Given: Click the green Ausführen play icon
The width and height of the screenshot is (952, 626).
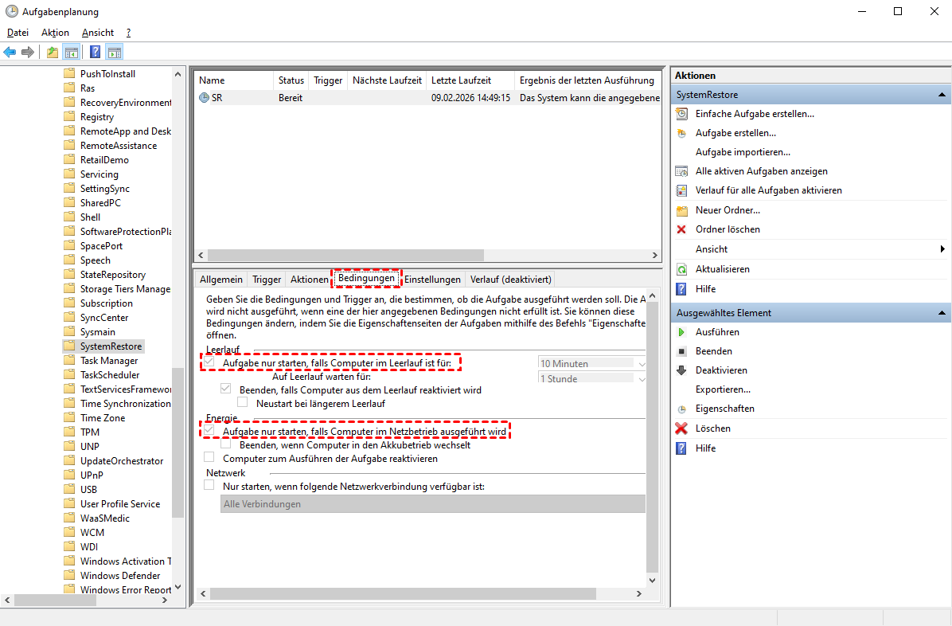Looking at the screenshot, I should coord(681,332).
